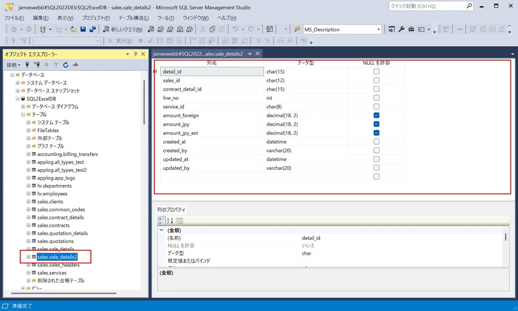The height and width of the screenshot is (311, 518).
Task: Expand the sales.clients table node
Action: click(x=28, y=201)
